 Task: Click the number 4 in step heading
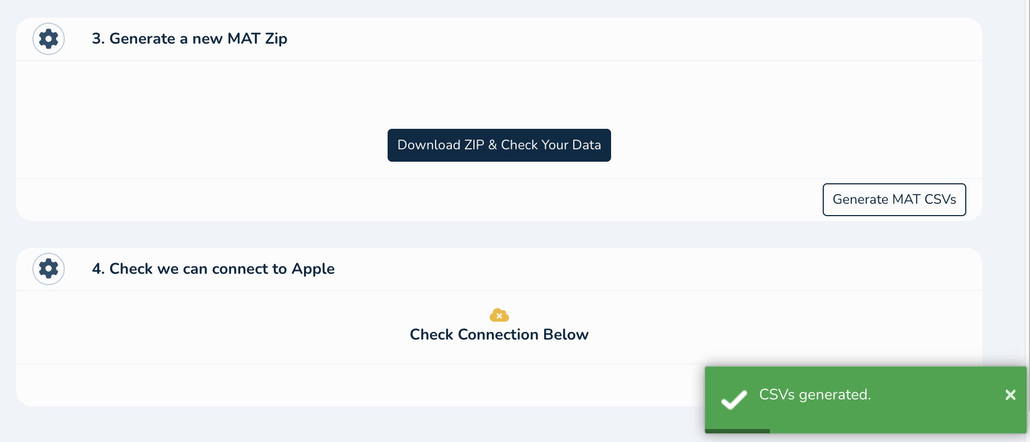pos(97,268)
